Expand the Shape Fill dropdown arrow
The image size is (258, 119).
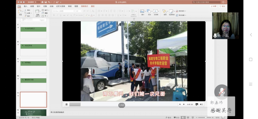tap(185, 11)
